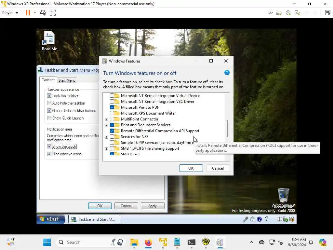This screenshot has width=333, height=250.
Task: Show hidden system tray icons chevron
Action: (x=251, y=242)
